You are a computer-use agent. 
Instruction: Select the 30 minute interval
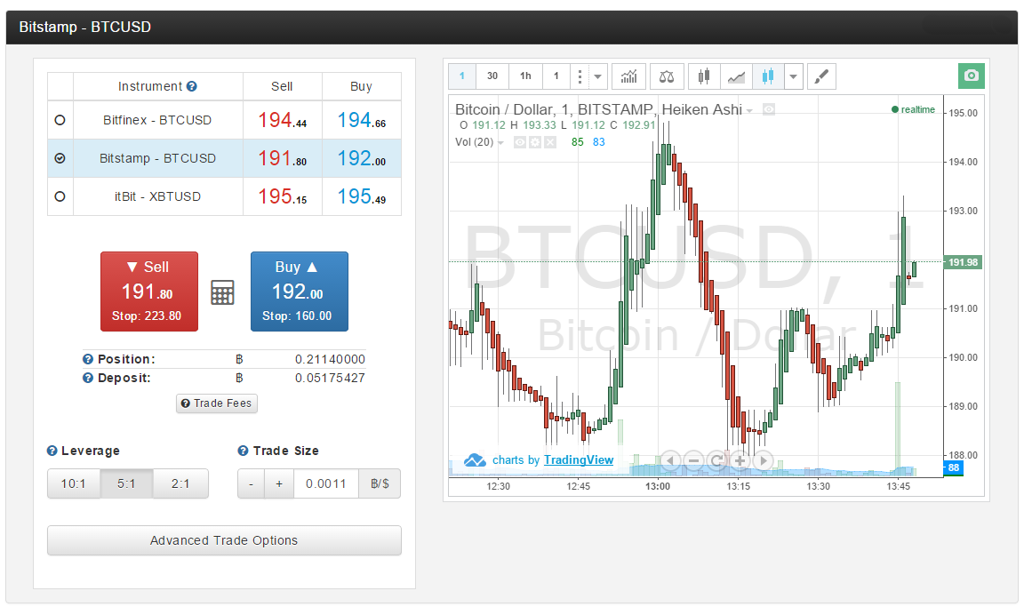click(492, 76)
